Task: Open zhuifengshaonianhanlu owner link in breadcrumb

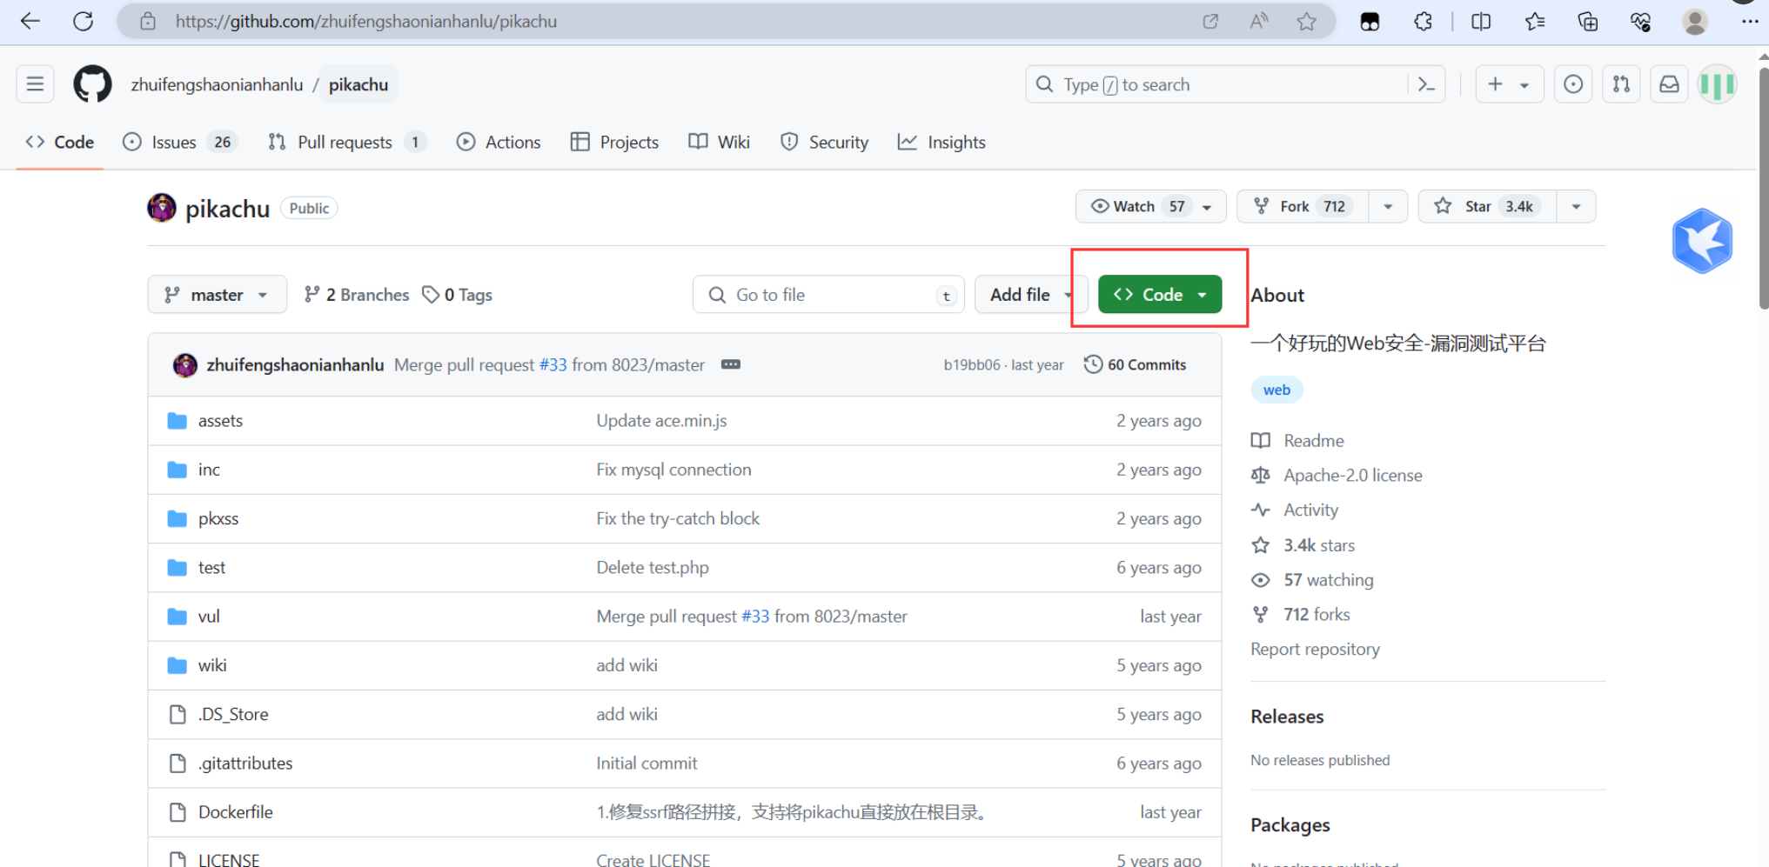Action: (217, 84)
